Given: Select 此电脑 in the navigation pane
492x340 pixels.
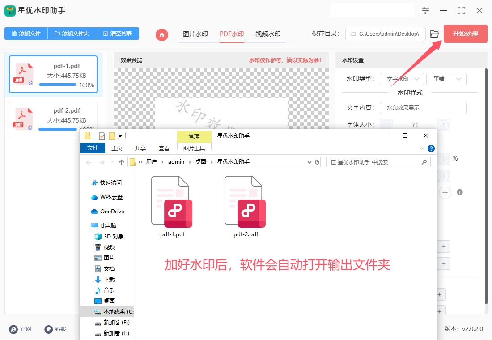Looking at the screenshot, I should pyautogui.click(x=104, y=226).
